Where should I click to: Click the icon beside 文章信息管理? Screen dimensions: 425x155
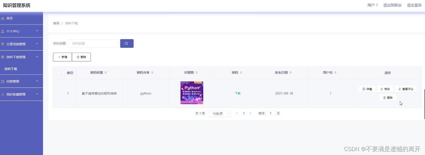coord(3,44)
